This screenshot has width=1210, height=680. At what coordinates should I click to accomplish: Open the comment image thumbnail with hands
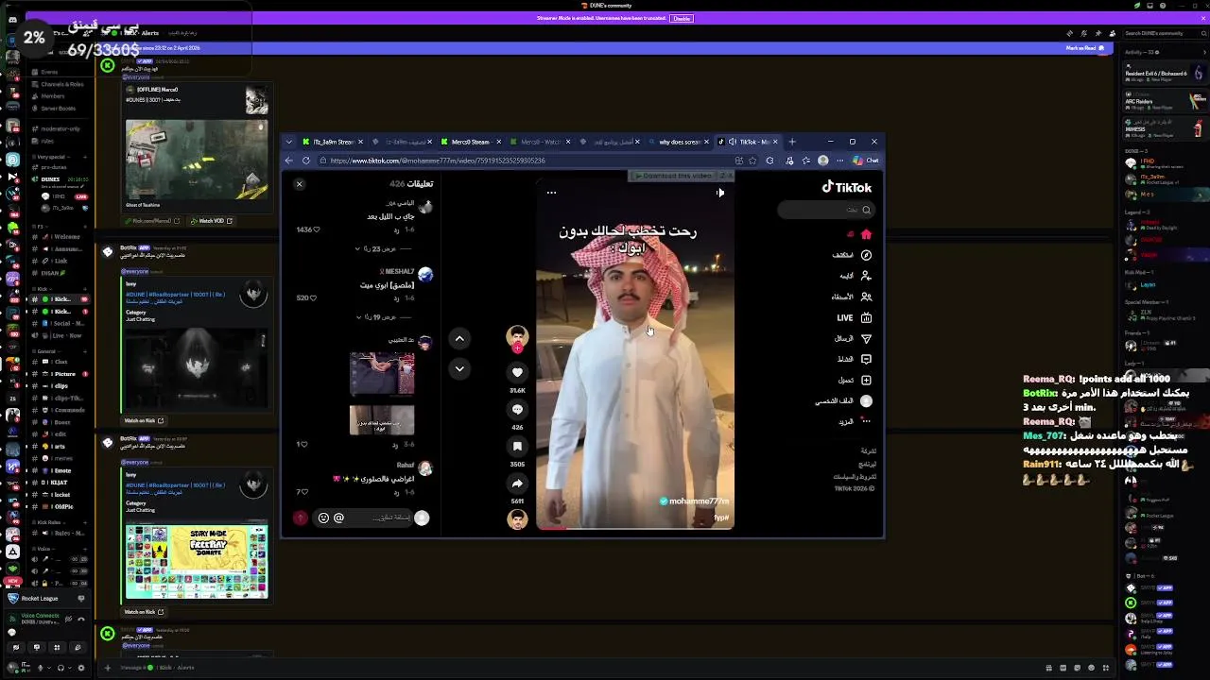382,374
